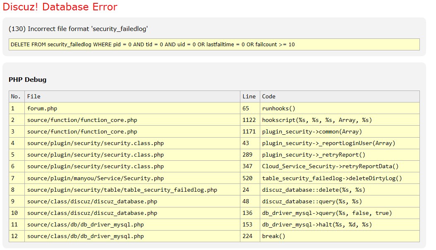Click the "plugin_security->_retryReport()" code cell
Screen dimensions: 436x250
tap(340, 155)
